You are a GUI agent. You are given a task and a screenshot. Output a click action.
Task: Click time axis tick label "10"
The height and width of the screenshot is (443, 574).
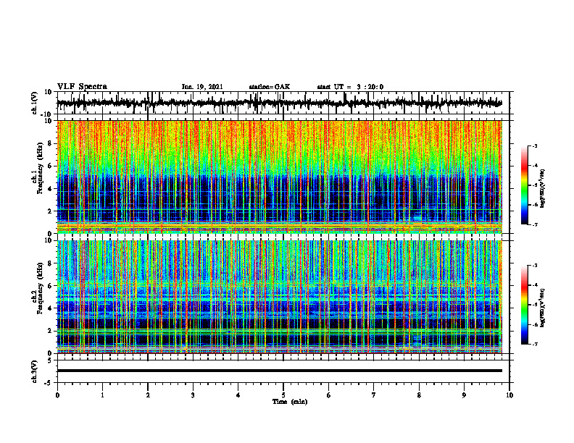point(509,395)
